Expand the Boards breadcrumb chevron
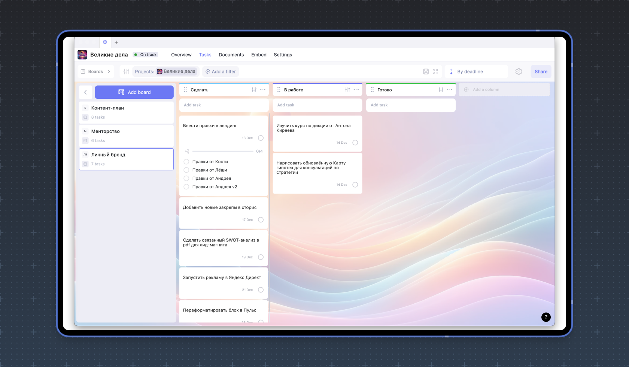This screenshot has width=629, height=367. tap(109, 72)
